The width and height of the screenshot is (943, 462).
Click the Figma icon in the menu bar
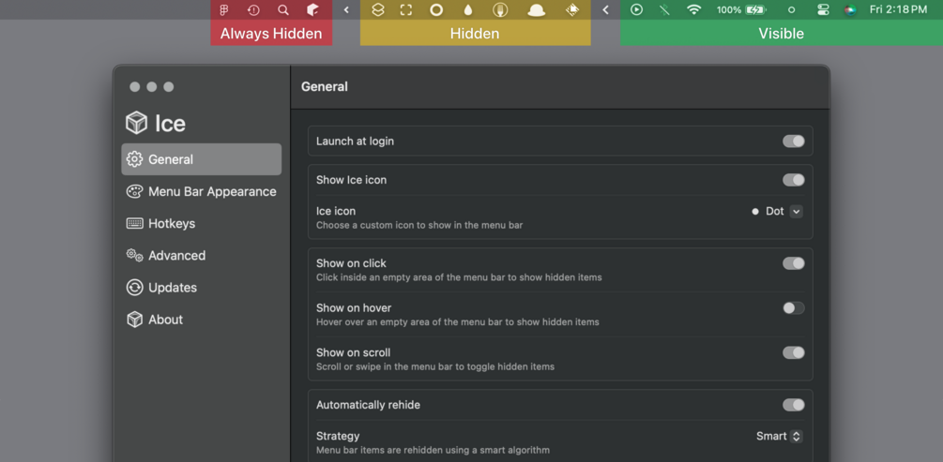[x=224, y=9]
